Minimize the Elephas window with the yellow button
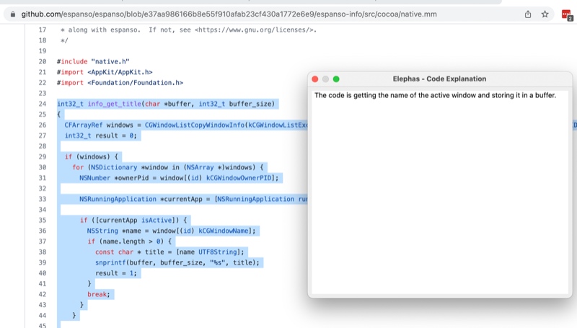Screen dimensions: 577x328 [x=325, y=79]
